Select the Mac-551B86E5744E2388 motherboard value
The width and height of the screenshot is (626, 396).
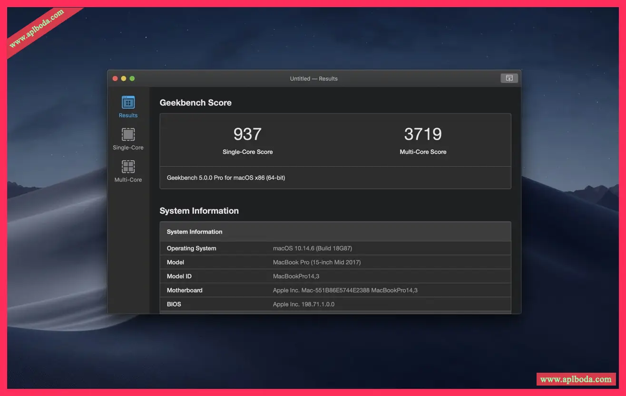click(x=345, y=290)
